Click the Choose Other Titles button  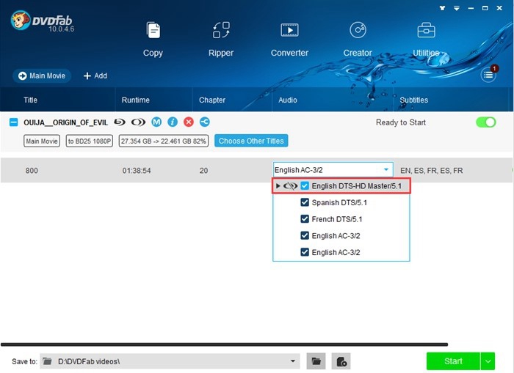[251, 141]
